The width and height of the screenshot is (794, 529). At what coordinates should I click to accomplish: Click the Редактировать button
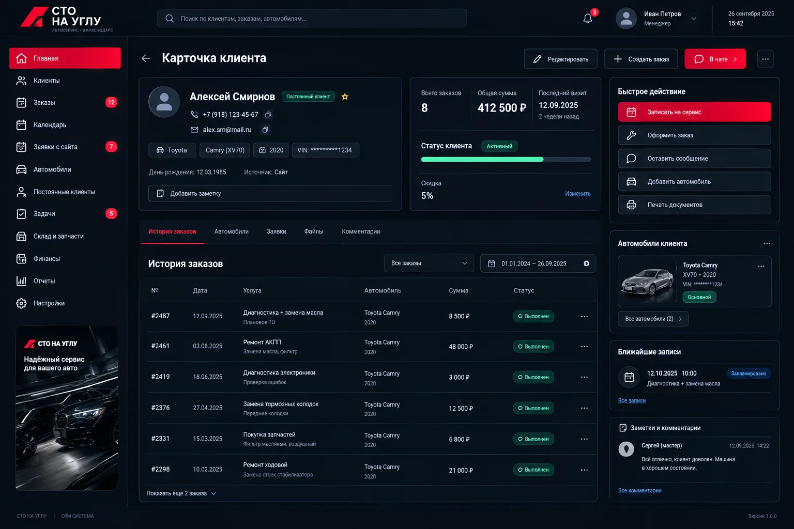click(x=560, y=59)
